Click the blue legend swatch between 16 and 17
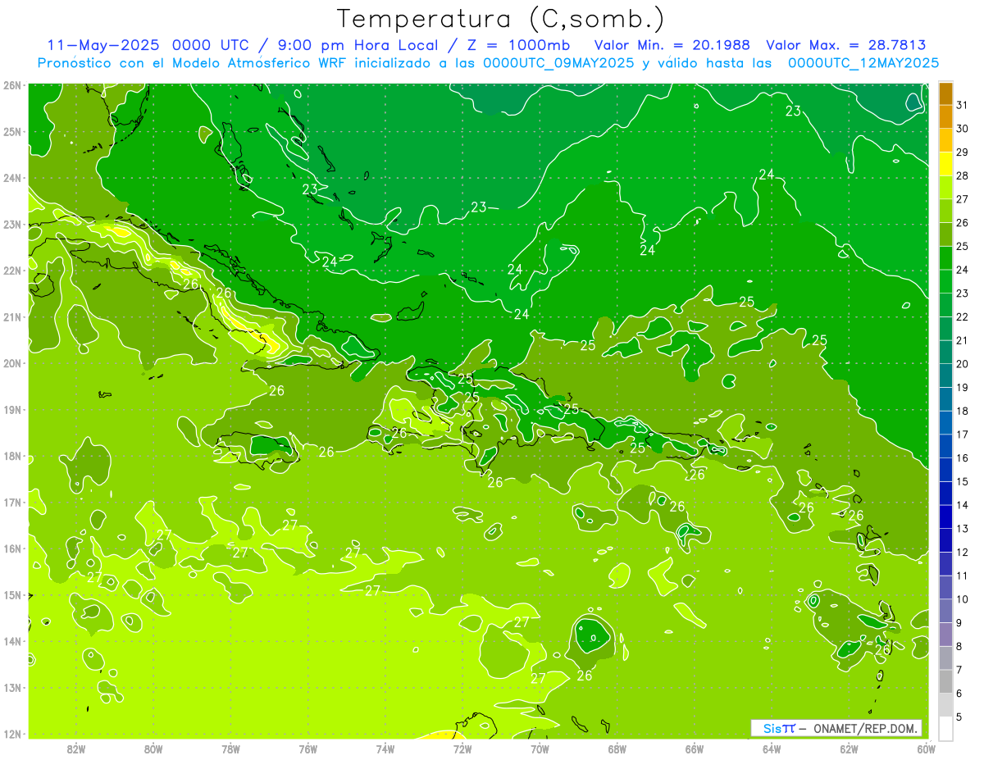Image resolution: width=984 pixels, height=760 pixels. 945,446
